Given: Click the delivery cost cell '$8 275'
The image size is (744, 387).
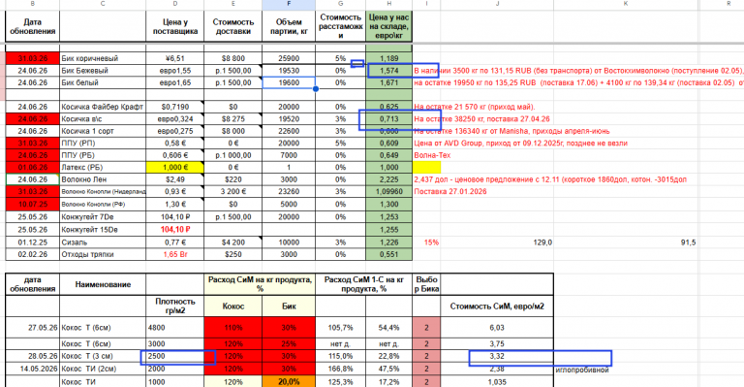Looking at the screenshot, I should click(x=232, y=118).
